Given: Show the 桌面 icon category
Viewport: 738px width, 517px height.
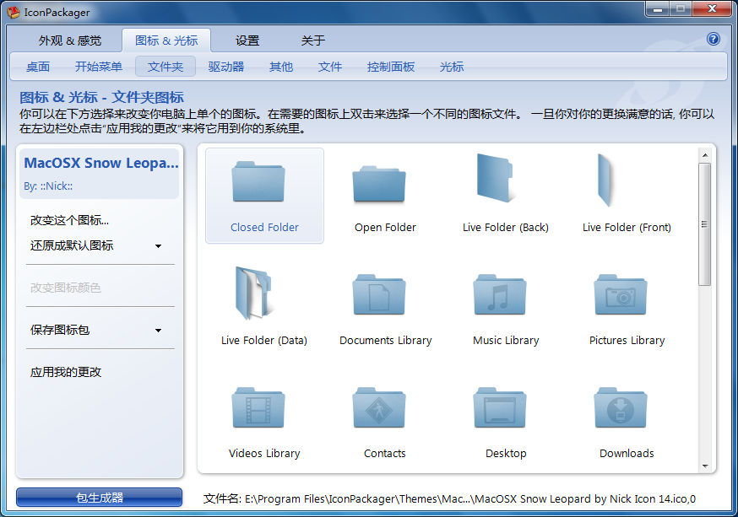Looking at the screenshot, I should (38, 67).
